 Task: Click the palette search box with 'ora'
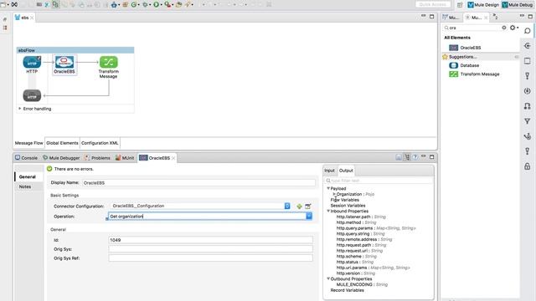point(475,28)
